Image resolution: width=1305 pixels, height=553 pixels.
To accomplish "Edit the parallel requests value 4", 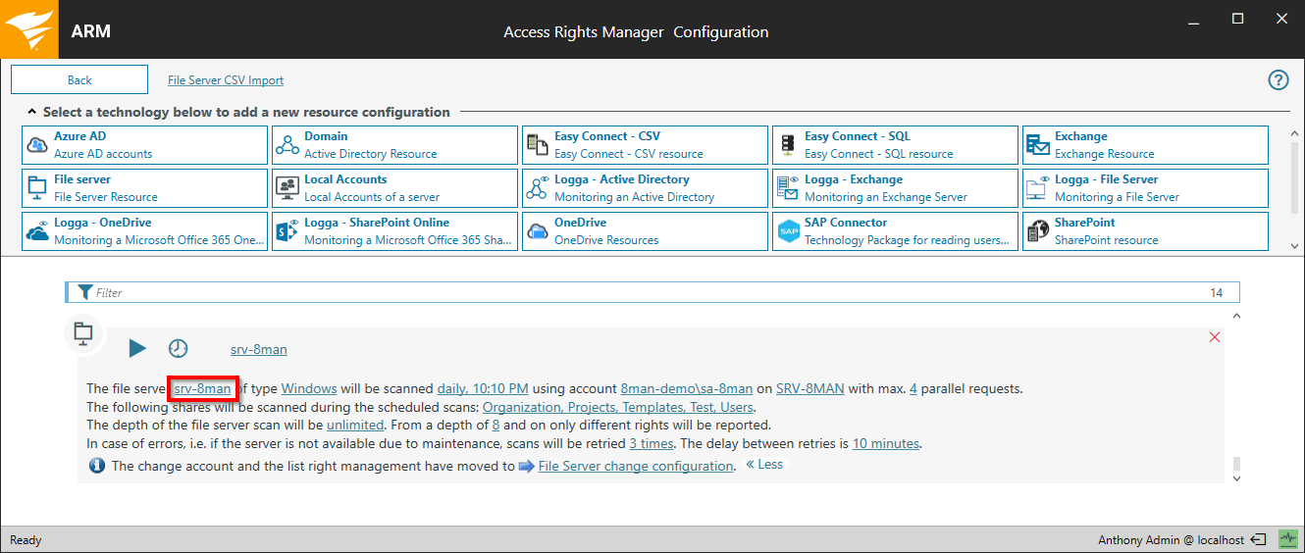I will [913, 388].
